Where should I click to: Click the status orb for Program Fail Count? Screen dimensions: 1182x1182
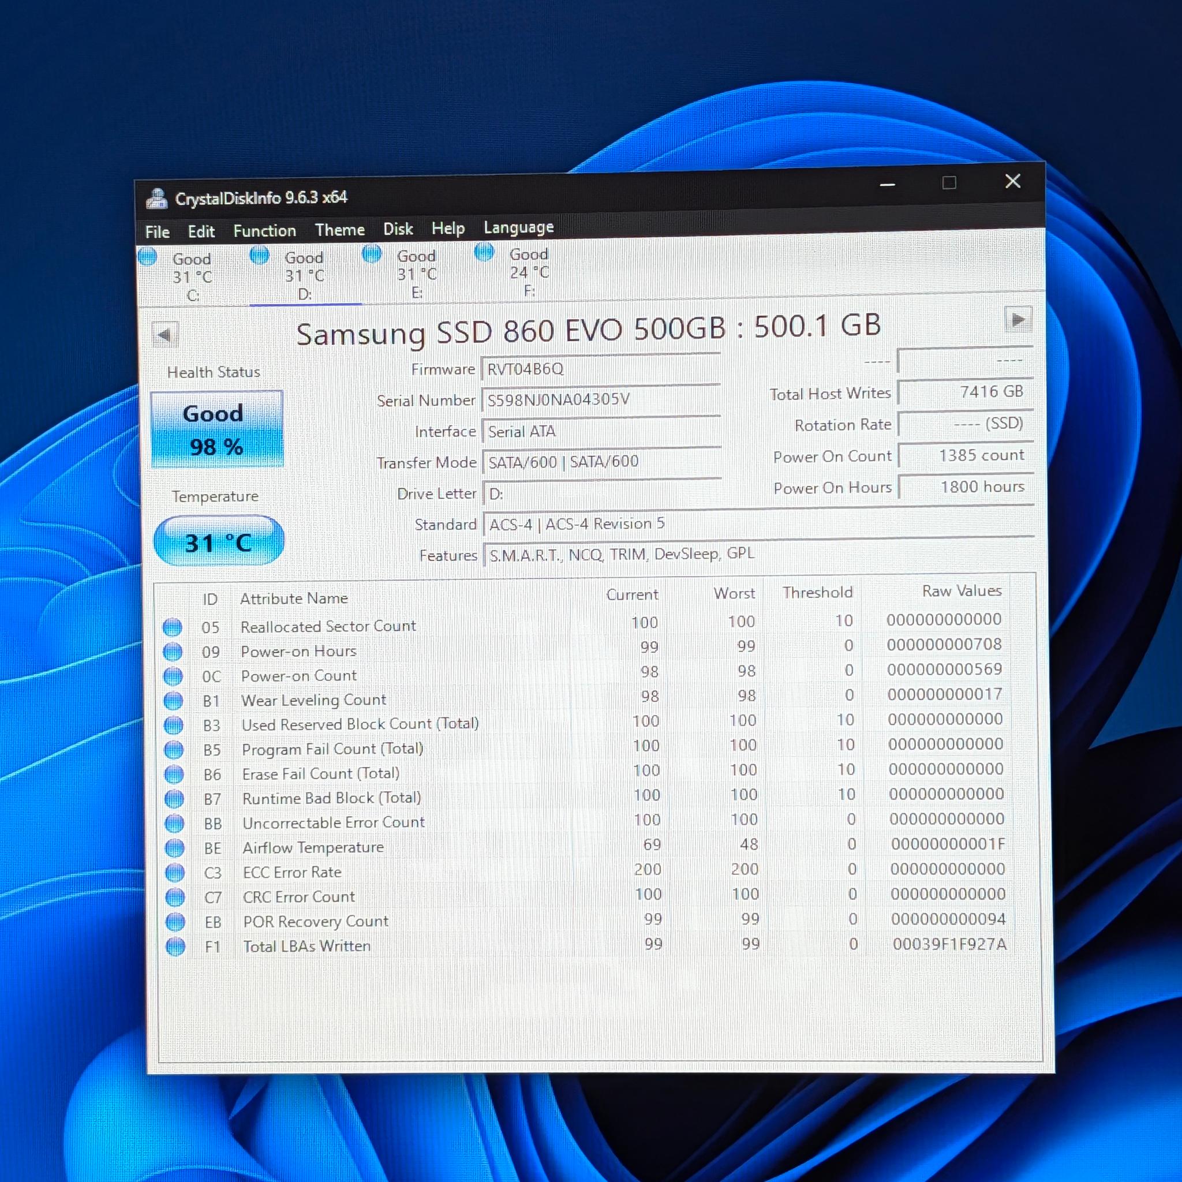[174, 750]
